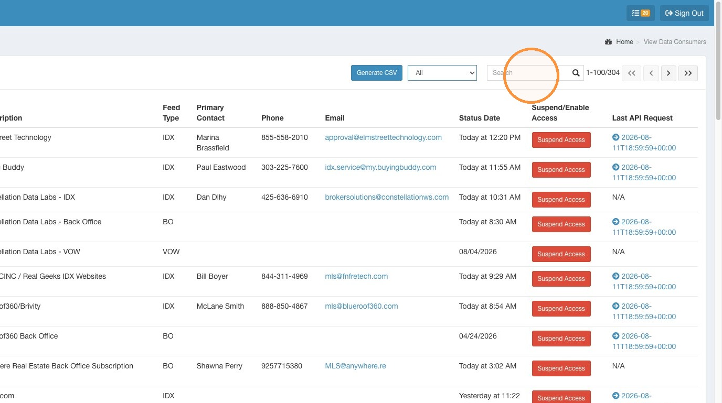The image size is (722, 403).
Task: Suspend access for Bill Boyer row
Action: [x=561, y=279]
